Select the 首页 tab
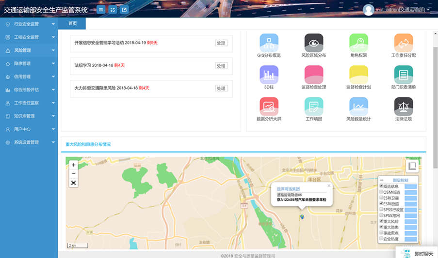This screenshot has height=258, width=438. tap(72, 23)
